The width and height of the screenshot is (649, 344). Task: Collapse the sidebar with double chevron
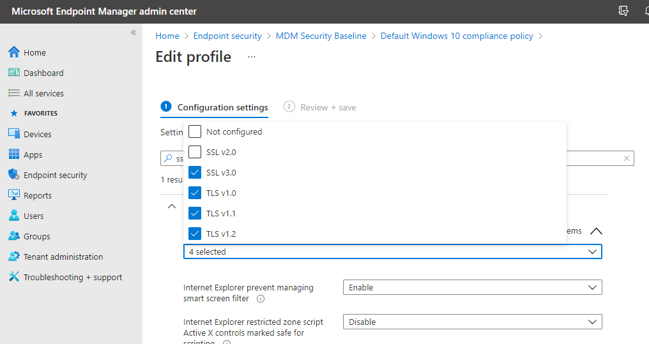(x=134, y=33)
